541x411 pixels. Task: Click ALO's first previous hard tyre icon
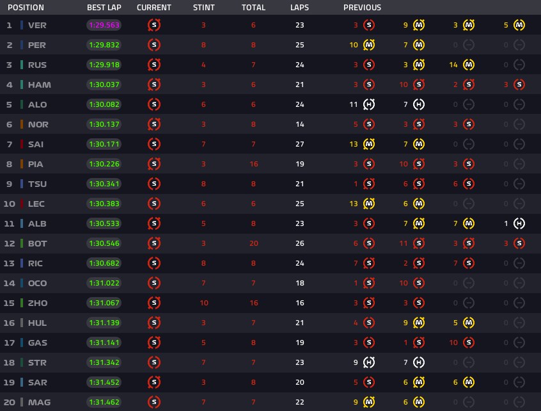click(x=369, y=104)
